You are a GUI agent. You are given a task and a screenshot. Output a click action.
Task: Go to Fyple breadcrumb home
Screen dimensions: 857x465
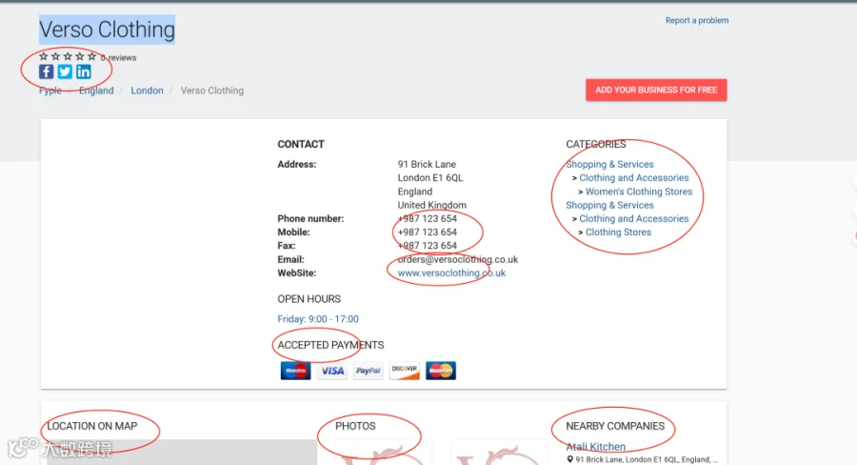pyautogui.click(x=50, y=91)
